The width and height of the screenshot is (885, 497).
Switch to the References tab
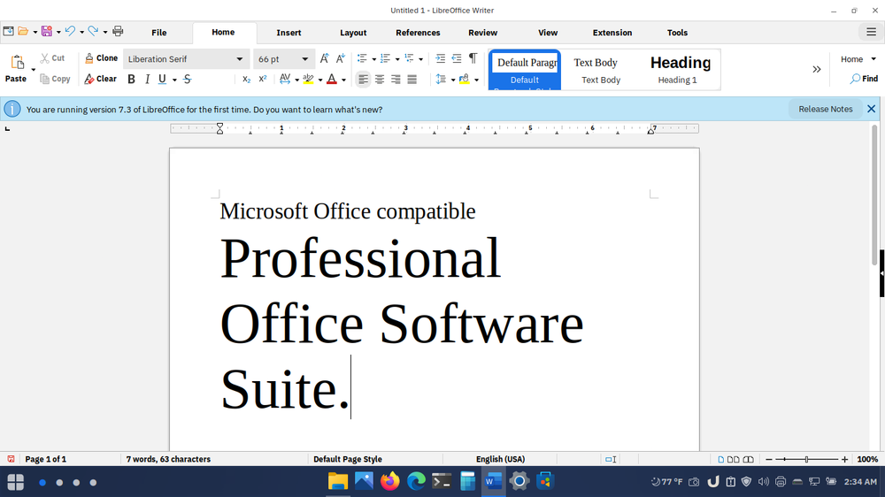(x=418, y=33)
